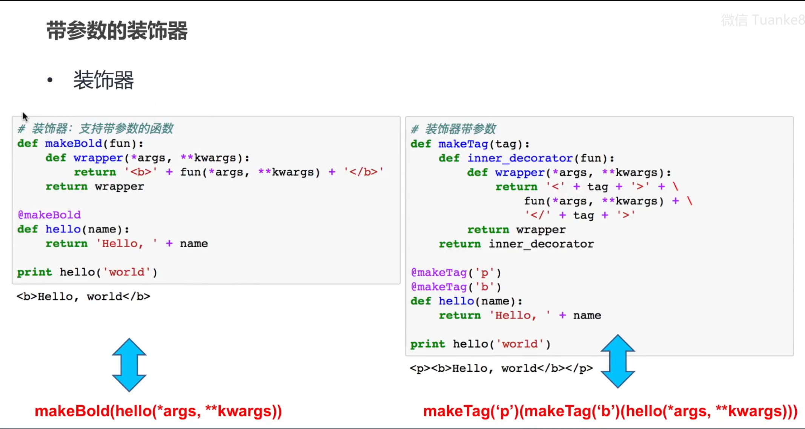Click the bullet point before 装饰器
805x429 pixels.
[50, 80]
